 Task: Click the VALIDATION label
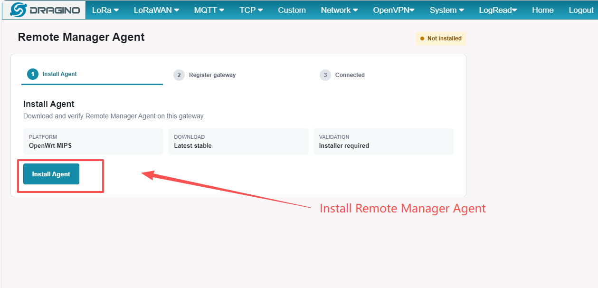pyautogui.click(x=334, y=137)
